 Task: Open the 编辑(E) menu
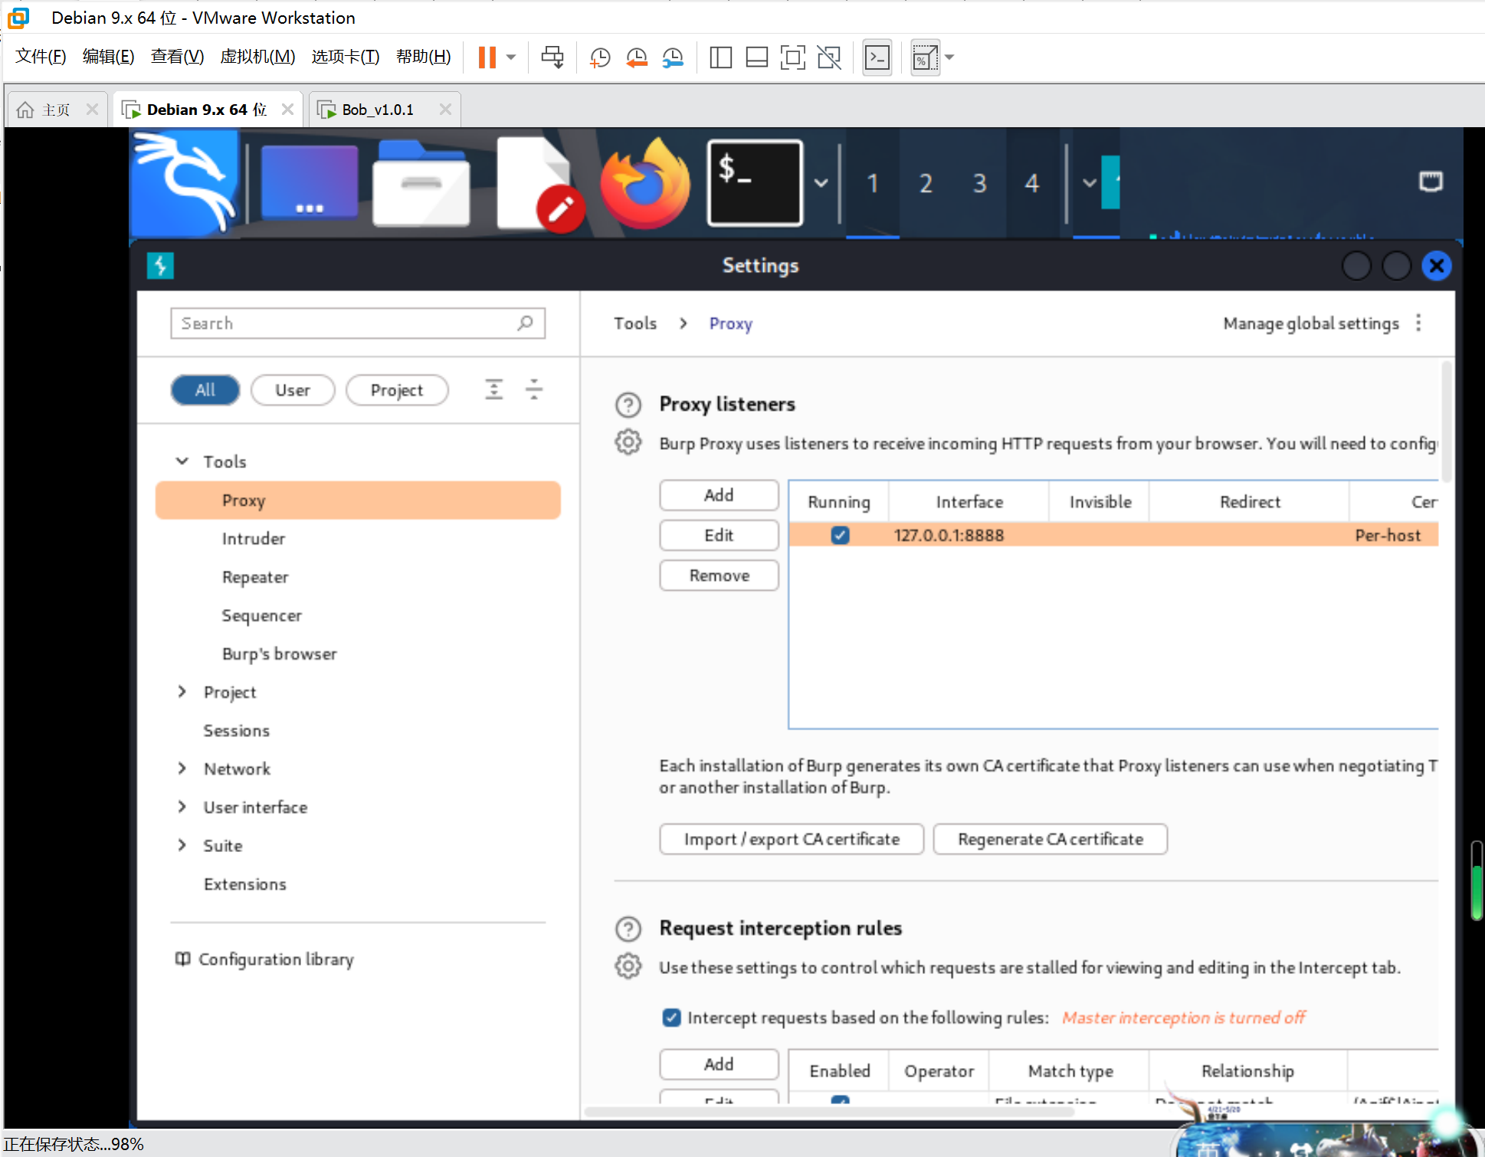click(108, 57)
